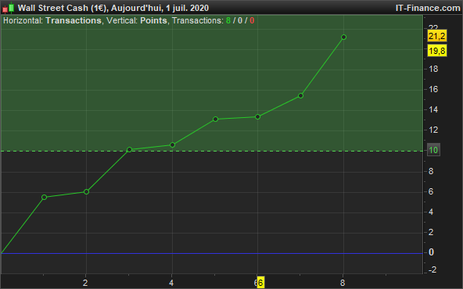Click the 'Points' vertical axis label
Viewport: 463px width, 289px height.
(153, 20)
